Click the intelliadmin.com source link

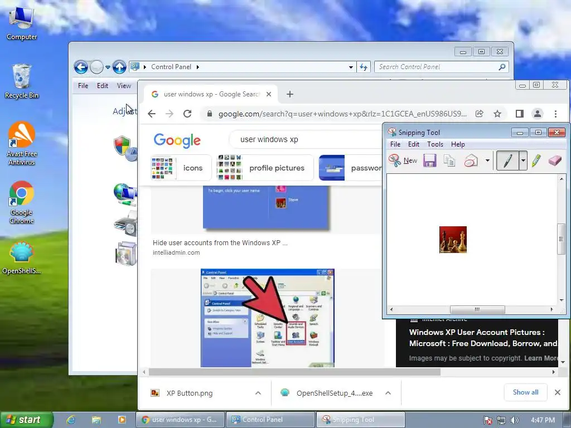tap(176, 252)
